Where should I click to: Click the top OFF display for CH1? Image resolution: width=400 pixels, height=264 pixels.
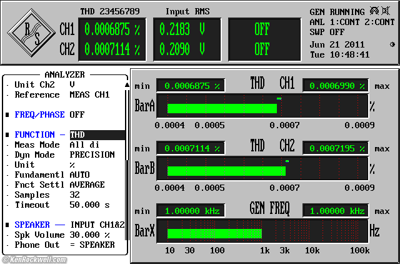tap(262, 29)
